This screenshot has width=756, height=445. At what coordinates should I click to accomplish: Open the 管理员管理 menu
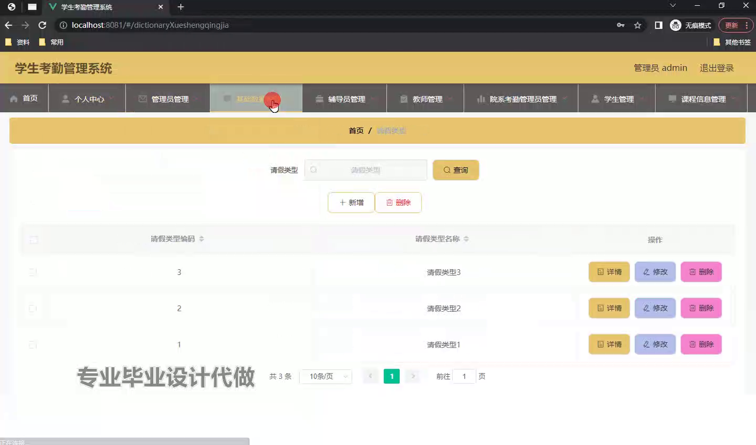168,99
